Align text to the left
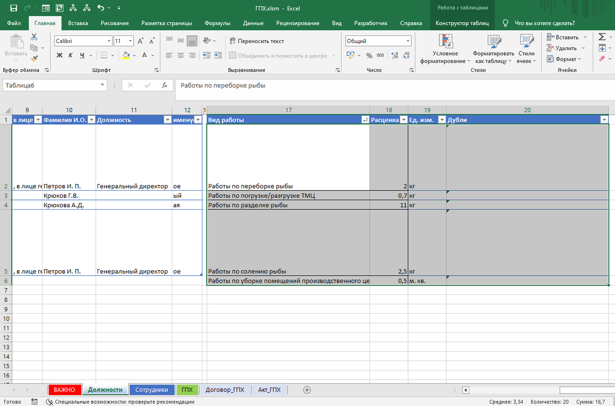Image resolution: width=615 pixels, height=406 pixels. tap(169, 55)
